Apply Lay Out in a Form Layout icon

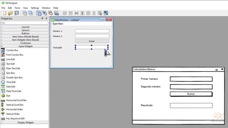click(x=94, y=13)
